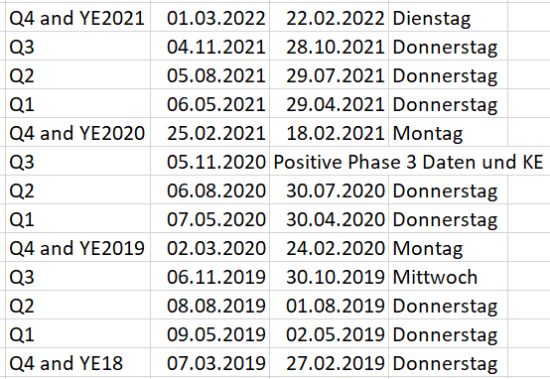Image resolution: width=550 pixels, height=379 pixels.
Task: Select the Dienstag cell
Action: pos(449,18)
